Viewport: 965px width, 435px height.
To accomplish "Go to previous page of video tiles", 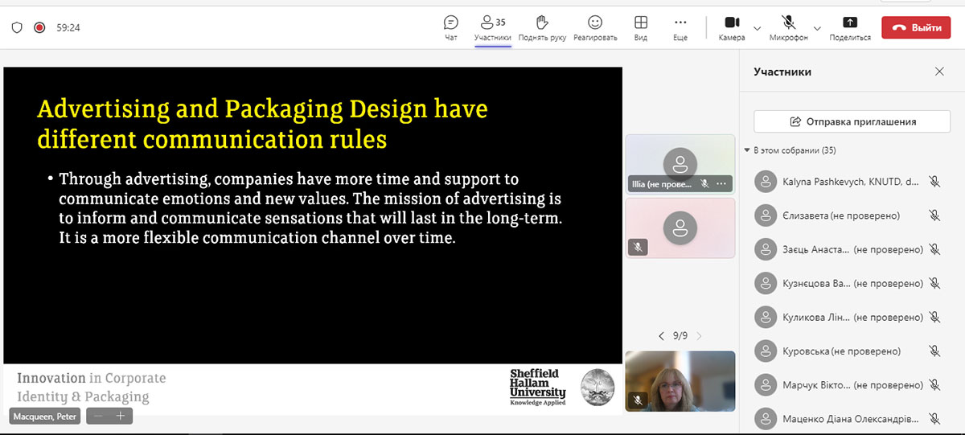I will coord(661,336).
